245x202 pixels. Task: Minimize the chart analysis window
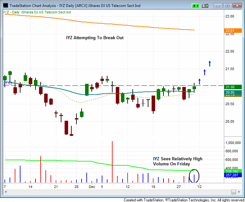pos(218,6)
